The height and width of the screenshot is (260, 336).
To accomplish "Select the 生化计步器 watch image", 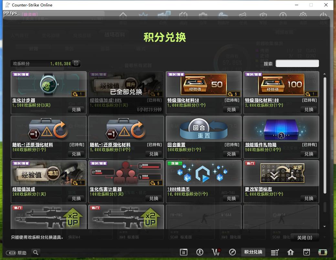I will [49, 85].
